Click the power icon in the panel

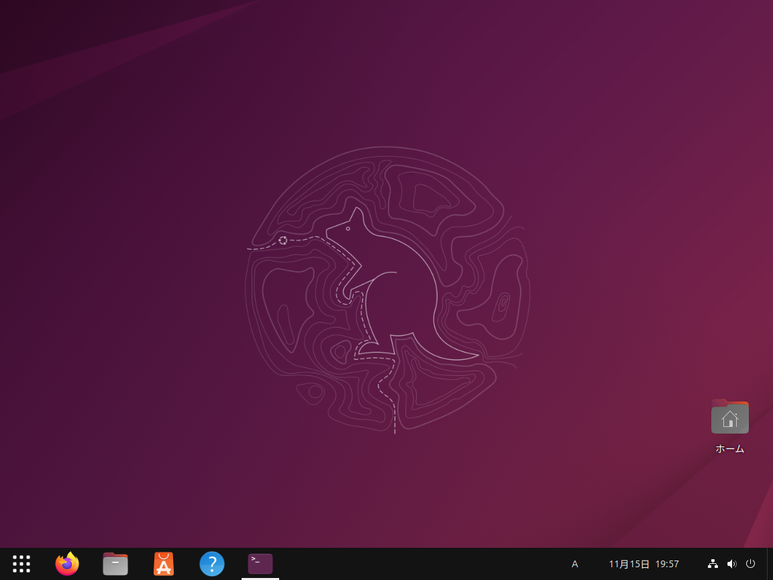tap(751, 564)
